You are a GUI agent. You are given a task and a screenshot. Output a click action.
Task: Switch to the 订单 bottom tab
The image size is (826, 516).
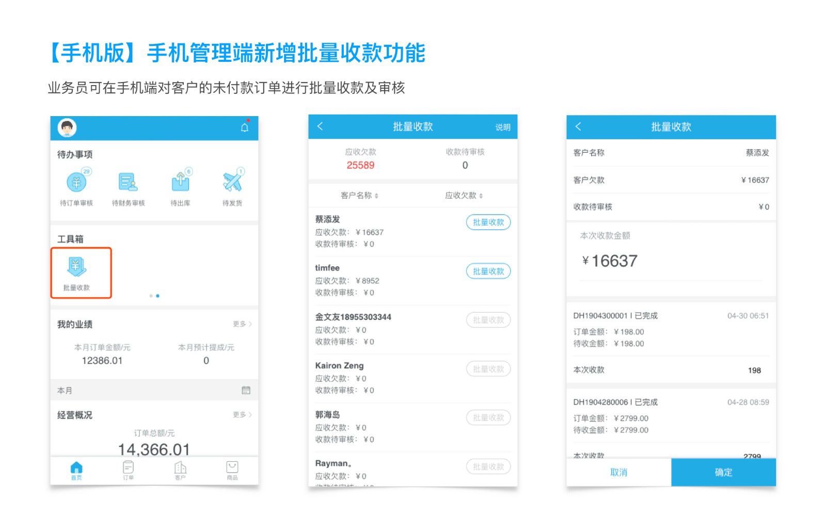click(x=128, y=470)
